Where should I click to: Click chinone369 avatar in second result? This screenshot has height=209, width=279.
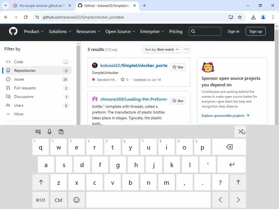[x=95, y=99]
